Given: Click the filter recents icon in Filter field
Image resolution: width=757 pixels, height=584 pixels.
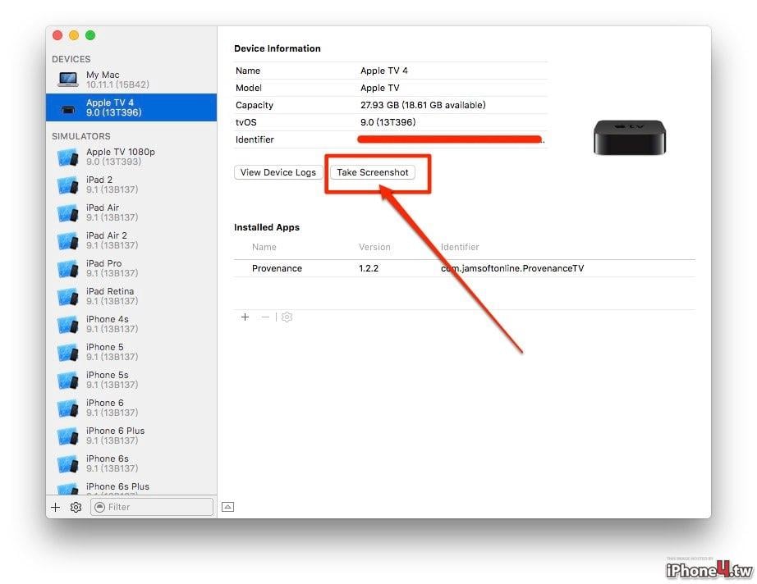Looking at the screenshot, I should tap(100, 507).
